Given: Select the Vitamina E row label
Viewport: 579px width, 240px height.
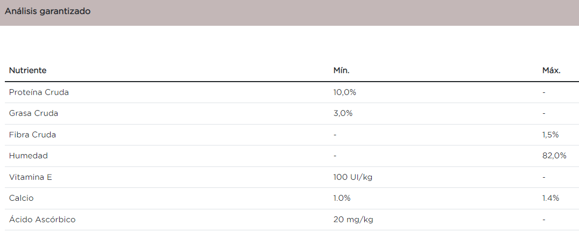Looking at the screenshot, I should coord(30,177).
